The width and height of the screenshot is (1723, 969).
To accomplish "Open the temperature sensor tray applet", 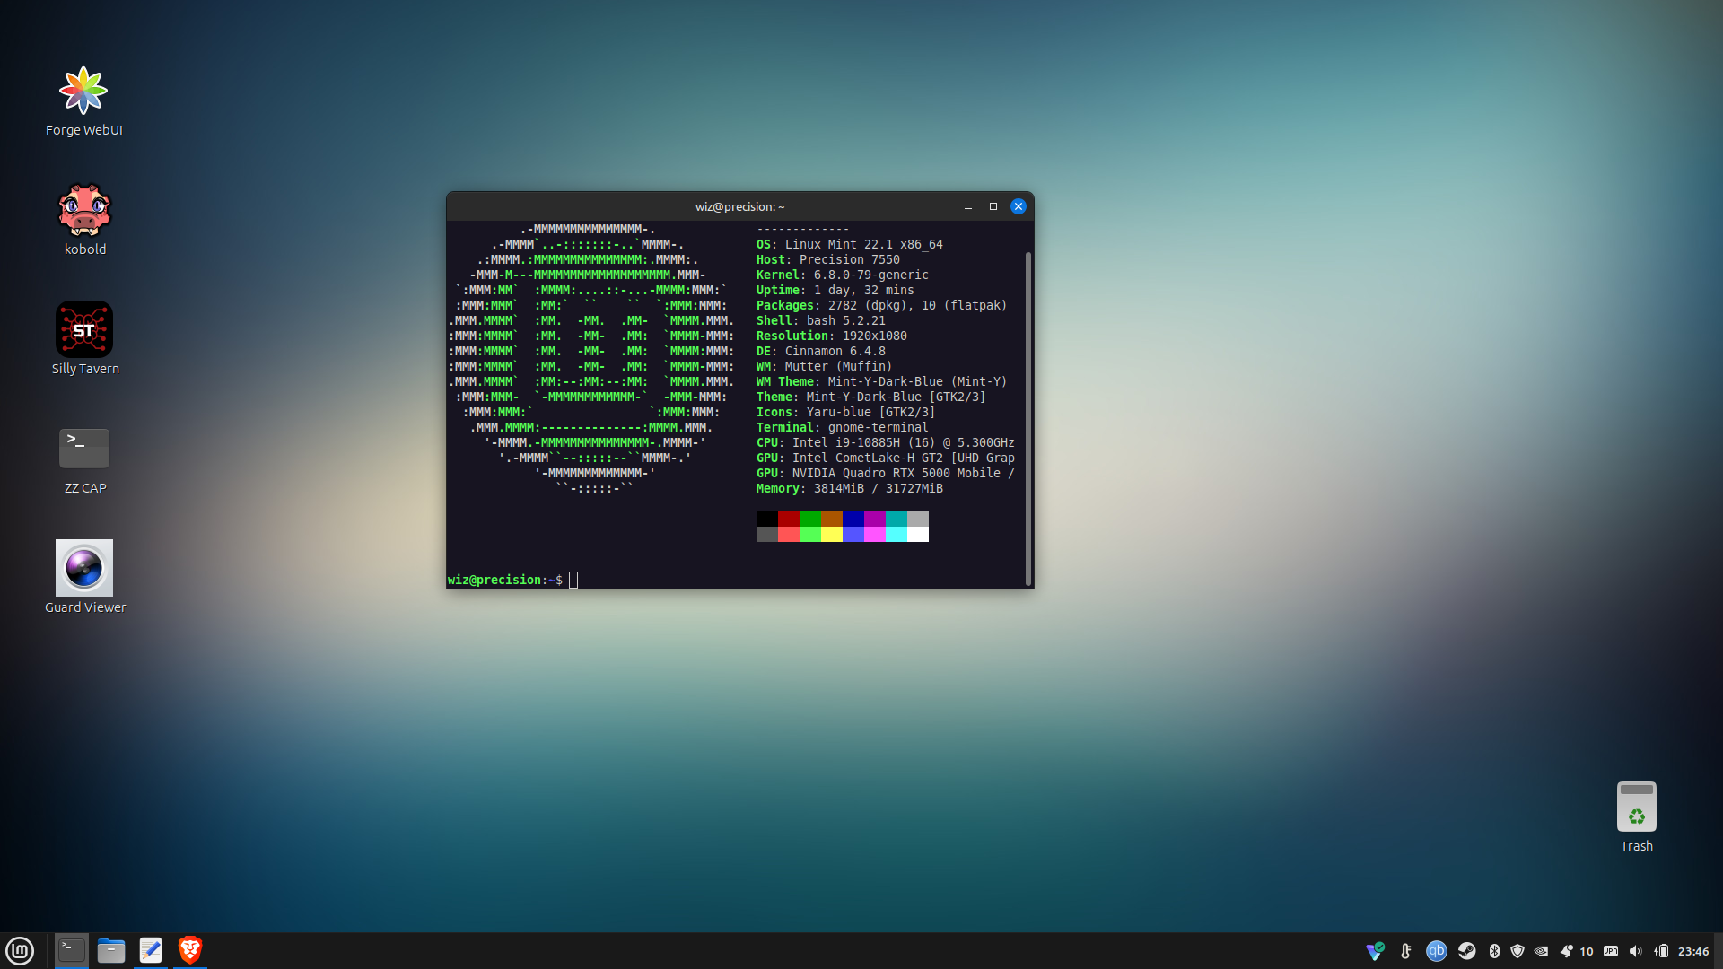I will (1405, 951).
